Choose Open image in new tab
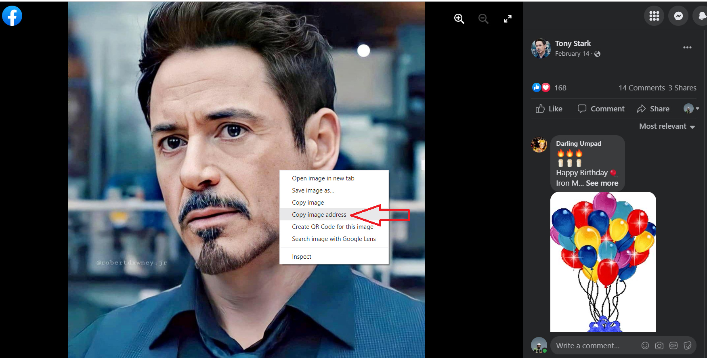Screen dimensions: 707x358 (x=334, y=178)
